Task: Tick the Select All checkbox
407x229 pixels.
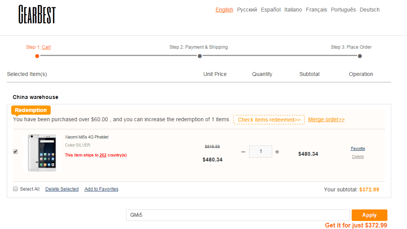Action: pyautogui.click(x=15, y=189)
